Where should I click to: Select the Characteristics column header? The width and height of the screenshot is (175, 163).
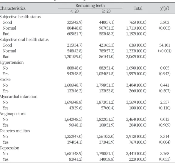12,8
